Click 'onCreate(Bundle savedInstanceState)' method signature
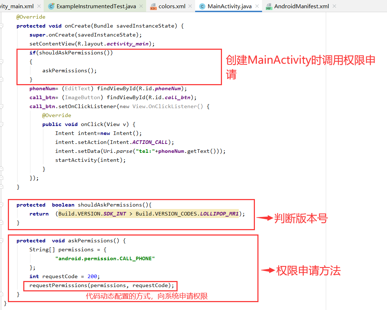387x310 pixels. coord(121,26)
